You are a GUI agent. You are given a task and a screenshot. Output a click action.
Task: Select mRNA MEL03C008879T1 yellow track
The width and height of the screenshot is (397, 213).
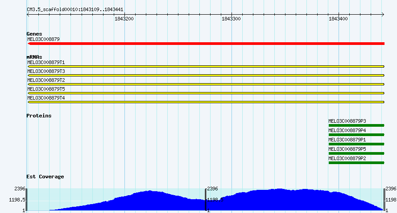(206, 66)
